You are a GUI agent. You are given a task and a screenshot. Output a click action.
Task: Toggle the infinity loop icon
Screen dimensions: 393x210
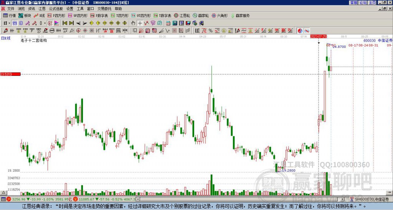[x=307, y=31]
